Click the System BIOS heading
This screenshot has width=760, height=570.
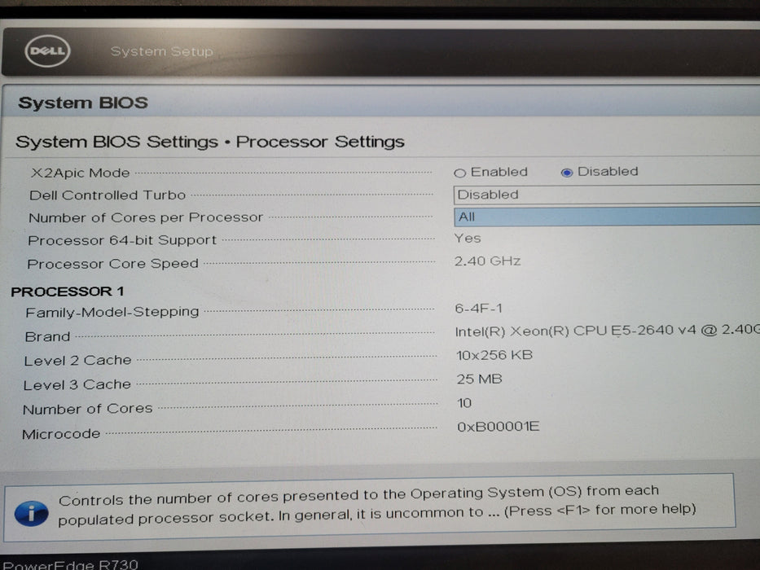click(x=83, y=103)
